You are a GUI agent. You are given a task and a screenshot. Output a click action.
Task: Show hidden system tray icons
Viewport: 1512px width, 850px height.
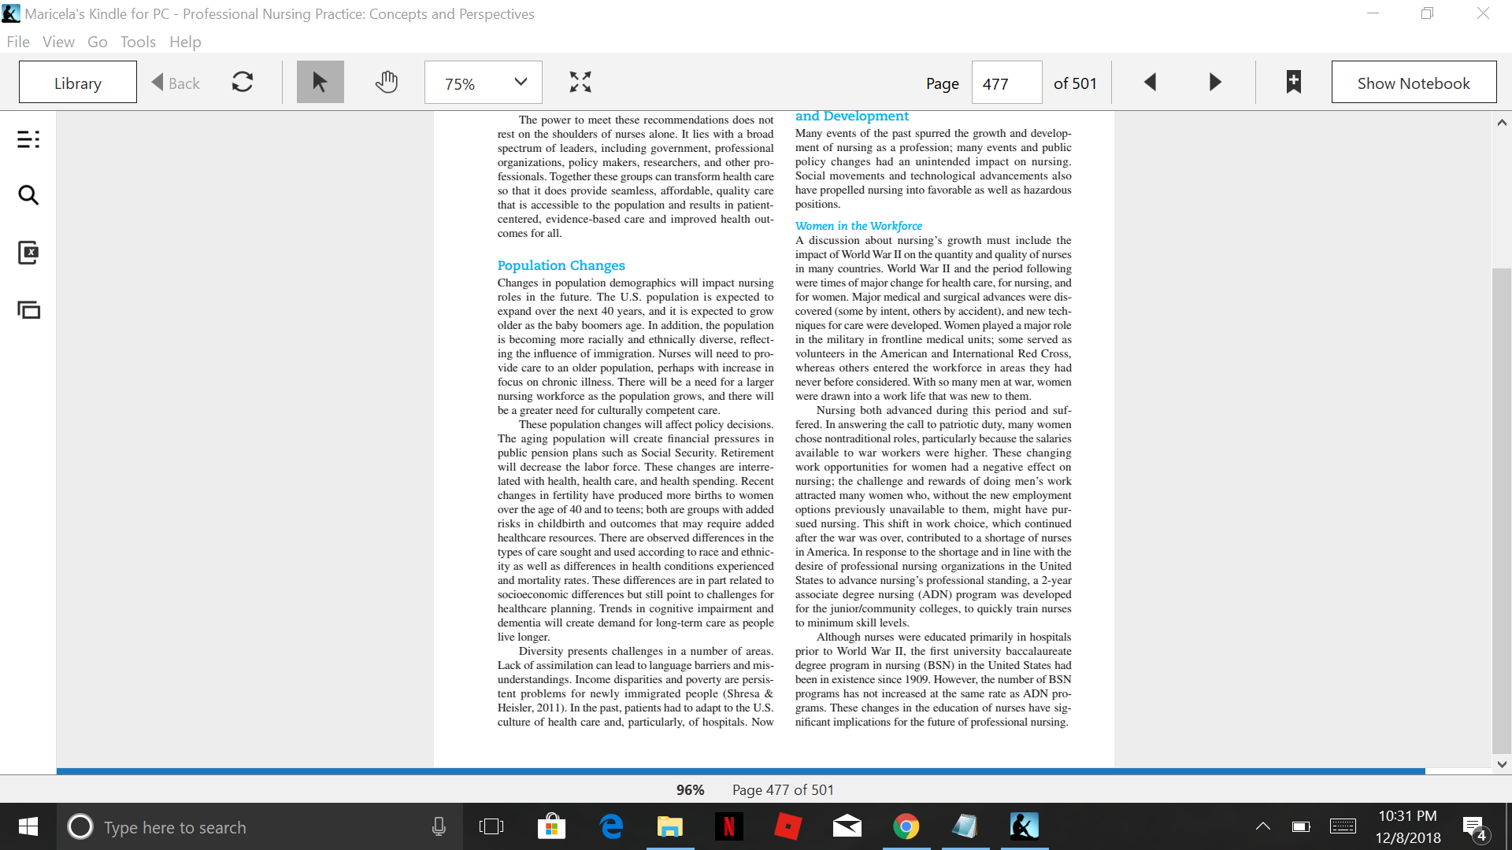(1262, 826)
